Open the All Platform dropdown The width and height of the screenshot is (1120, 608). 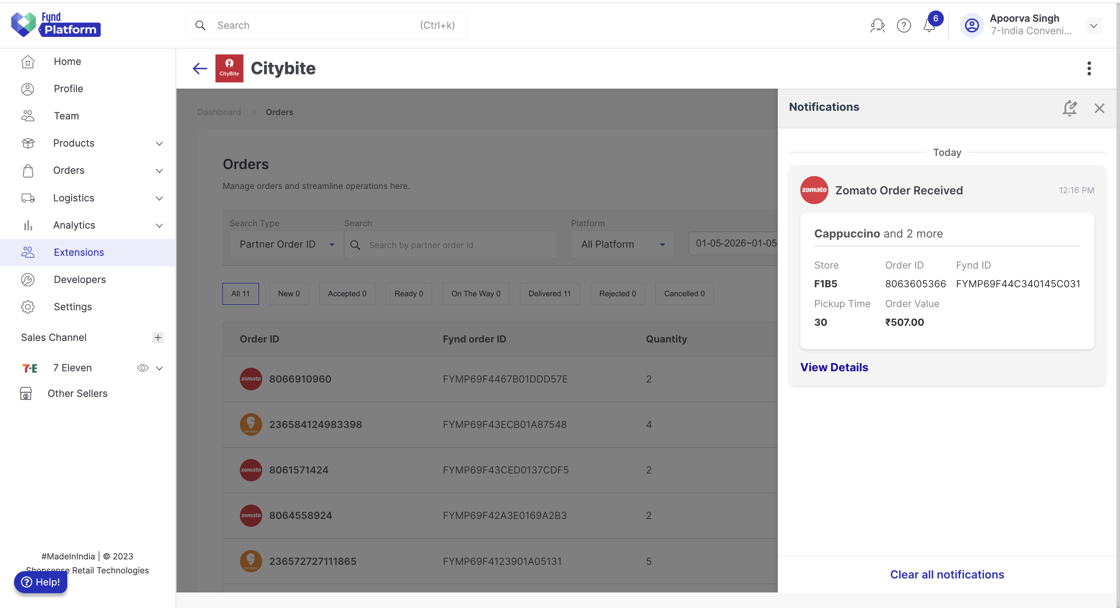click(623, 244)
